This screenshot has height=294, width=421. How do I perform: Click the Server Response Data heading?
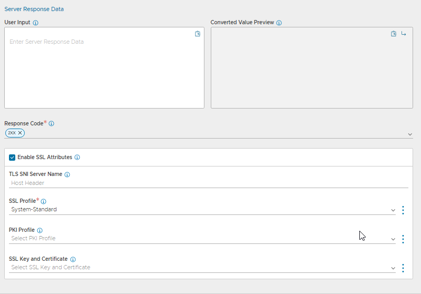coord(34,9)
